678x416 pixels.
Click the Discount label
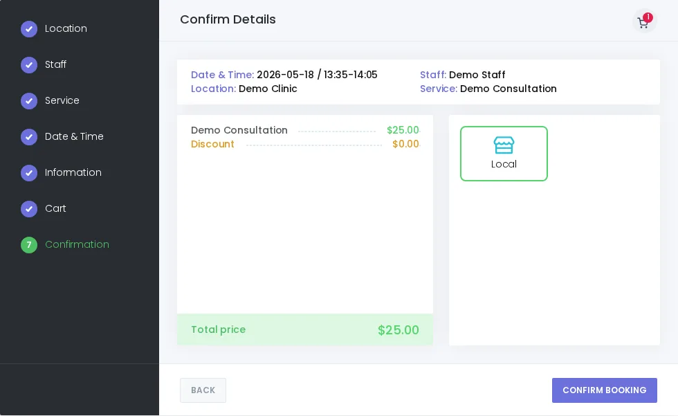(x=212, y=144)
